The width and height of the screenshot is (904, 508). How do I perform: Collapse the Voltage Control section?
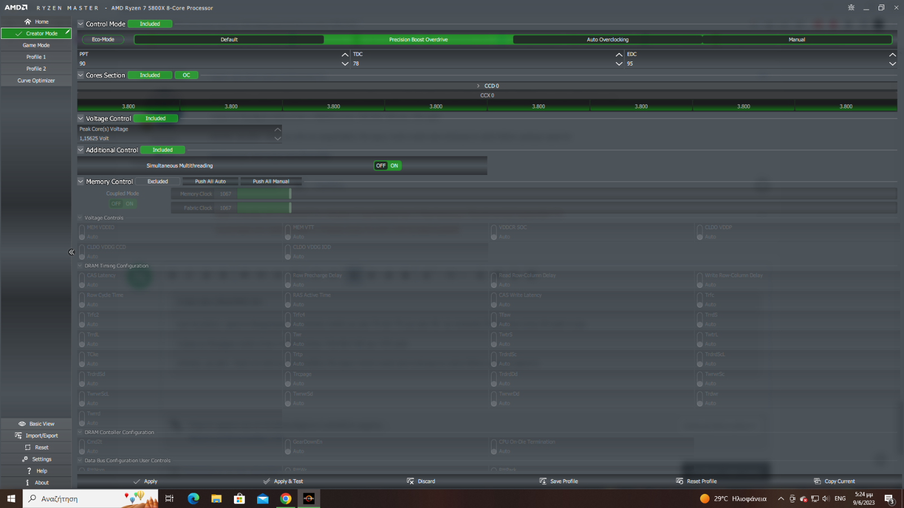click(x=81, y=119)
